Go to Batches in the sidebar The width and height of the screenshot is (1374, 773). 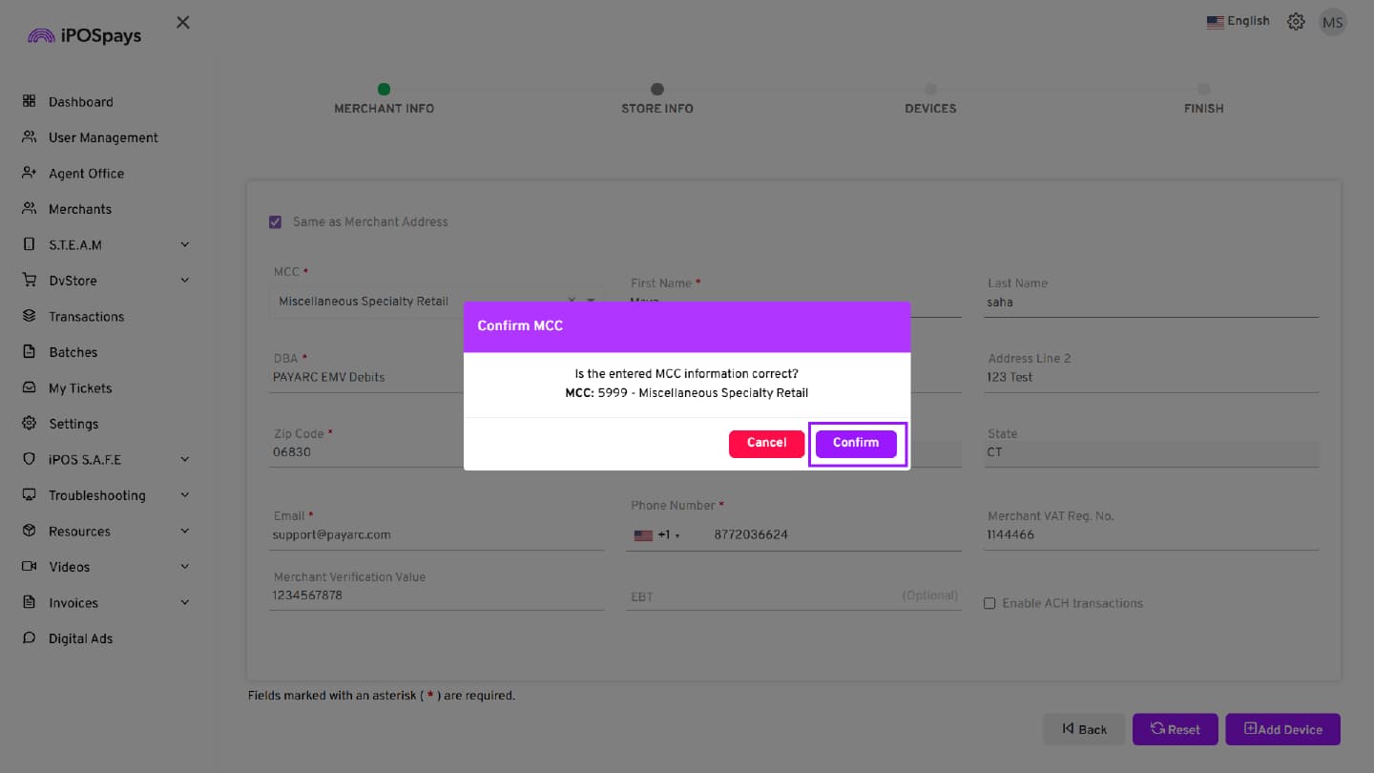(73, 352)
